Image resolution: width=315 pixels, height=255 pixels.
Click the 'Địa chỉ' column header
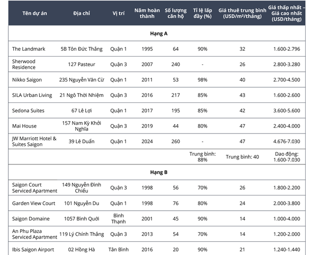point(82,13)
